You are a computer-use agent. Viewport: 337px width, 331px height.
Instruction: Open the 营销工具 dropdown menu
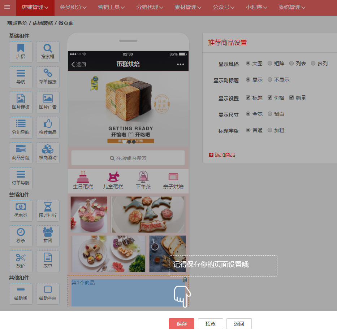click(x=111, y=8)
